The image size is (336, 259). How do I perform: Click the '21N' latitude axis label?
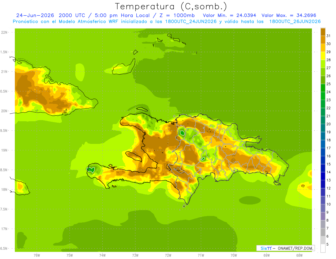[4, 72]
